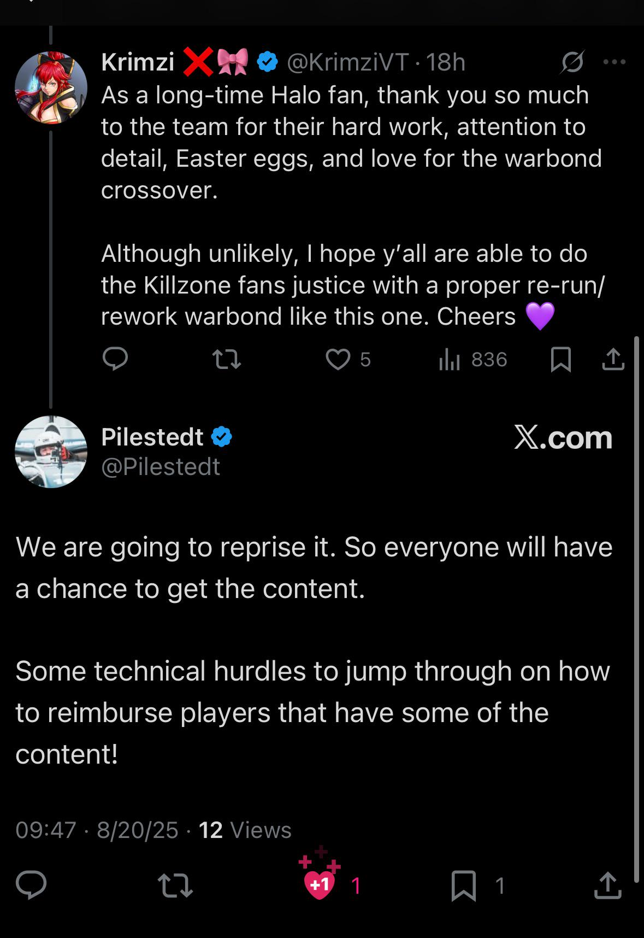The image size is (644, 938).
Task: Go to Pilestedt's profile by name
Action: [x=152, y=437]
